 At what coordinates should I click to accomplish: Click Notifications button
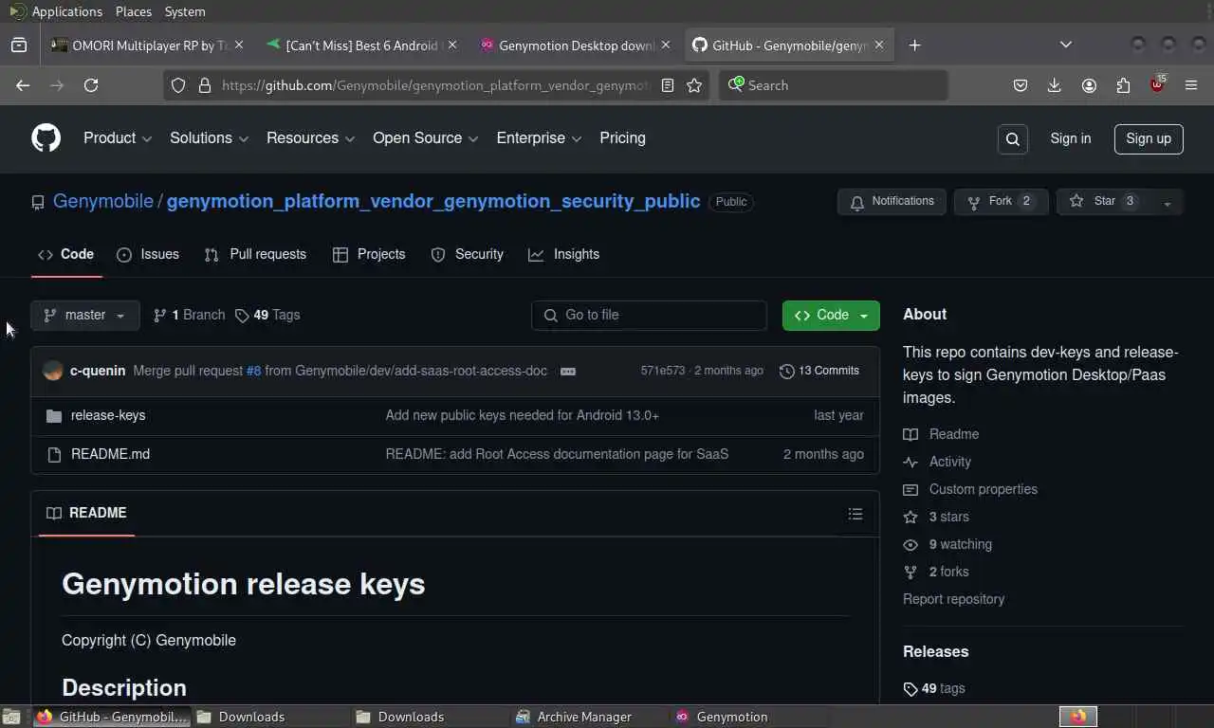(892, 202)
